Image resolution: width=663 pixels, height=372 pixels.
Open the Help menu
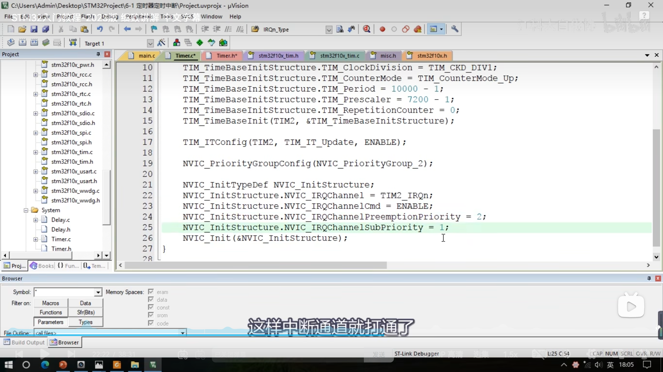235,17
